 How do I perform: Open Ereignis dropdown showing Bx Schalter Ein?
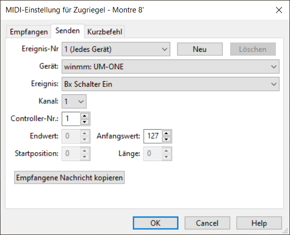[x=171, y=84]
